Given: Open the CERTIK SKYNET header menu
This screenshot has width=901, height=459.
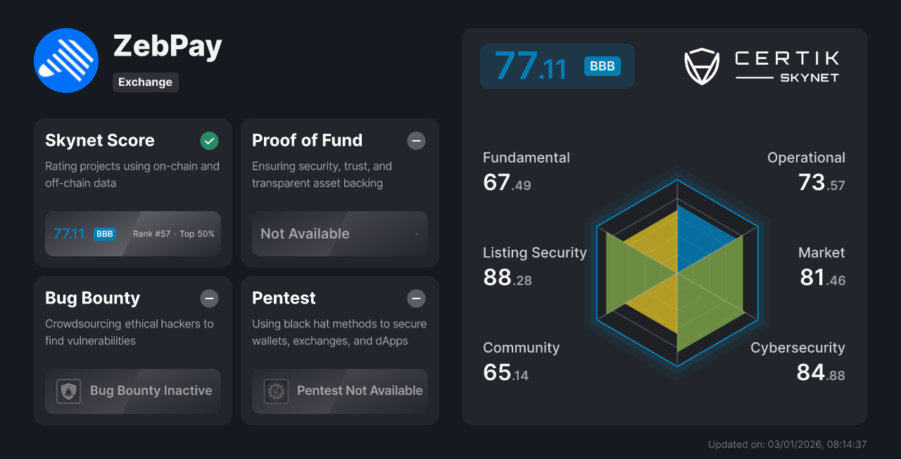Looking at the screenshot, I should coord(786,66).
